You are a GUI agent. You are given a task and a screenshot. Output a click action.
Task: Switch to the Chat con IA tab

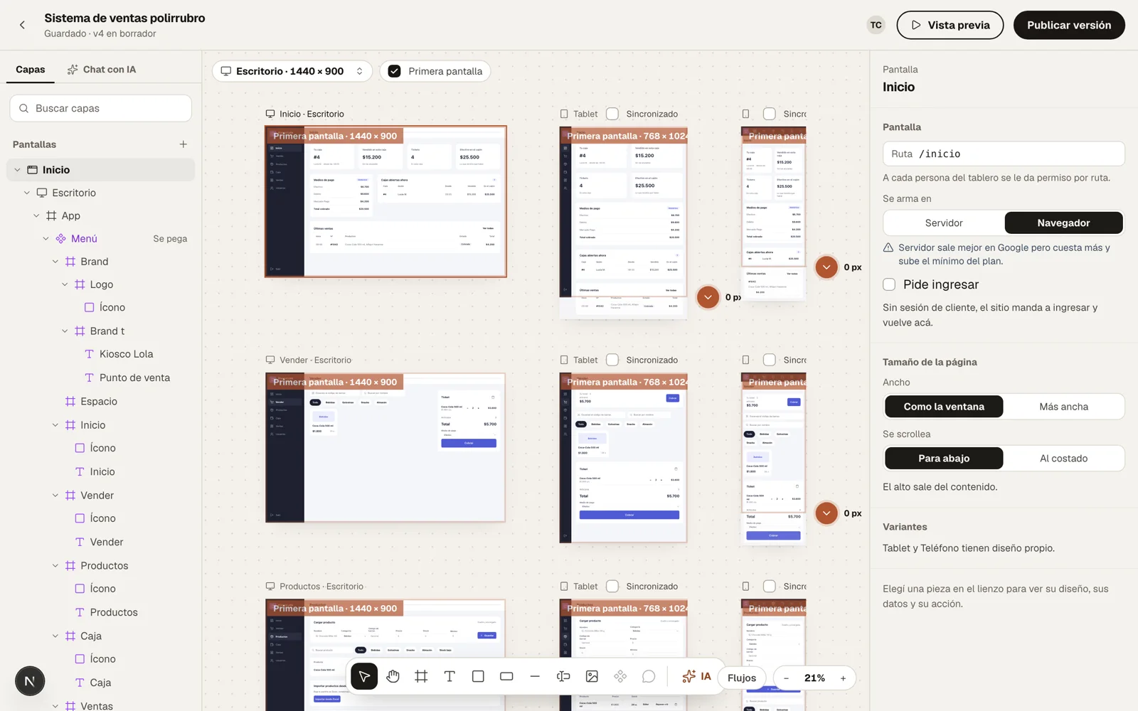[101, 70]
